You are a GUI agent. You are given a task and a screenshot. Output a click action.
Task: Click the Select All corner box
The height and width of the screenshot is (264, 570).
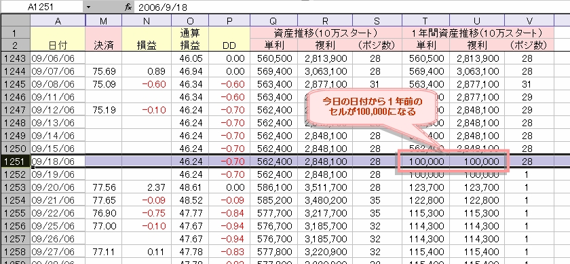tap(15, 21)
